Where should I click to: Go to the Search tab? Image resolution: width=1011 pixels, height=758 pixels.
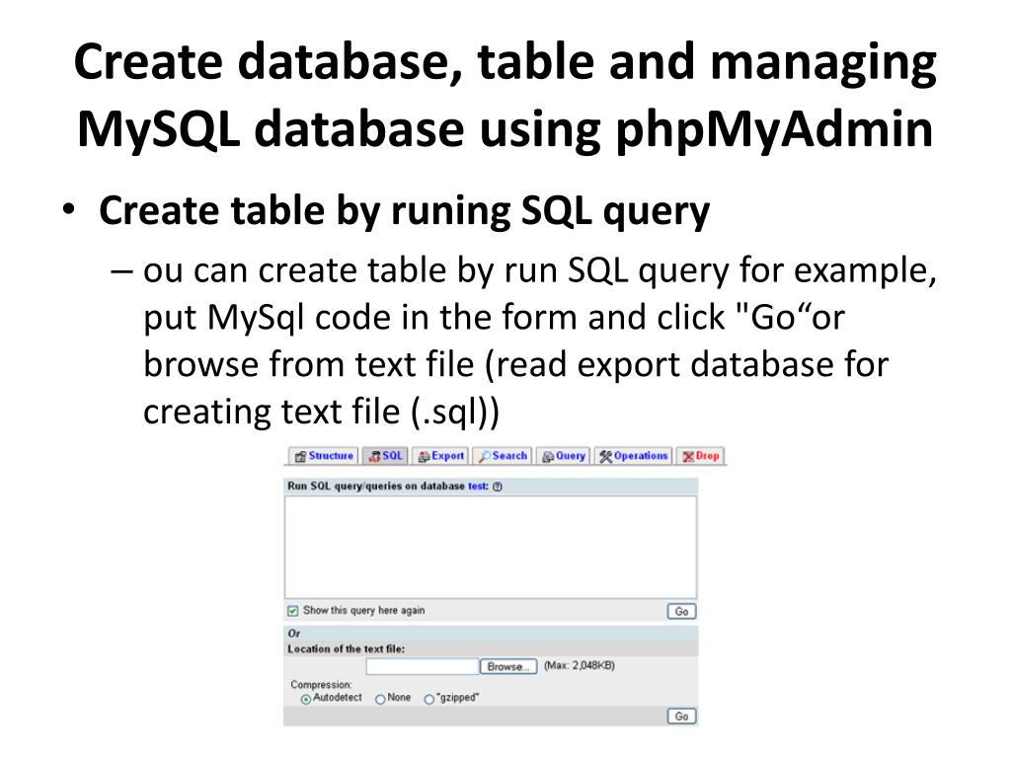(503, 456)
